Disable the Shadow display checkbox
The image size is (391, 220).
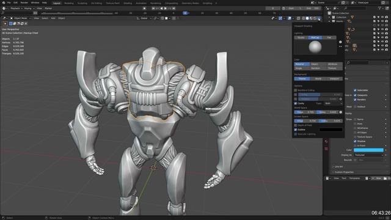(355, 141)
